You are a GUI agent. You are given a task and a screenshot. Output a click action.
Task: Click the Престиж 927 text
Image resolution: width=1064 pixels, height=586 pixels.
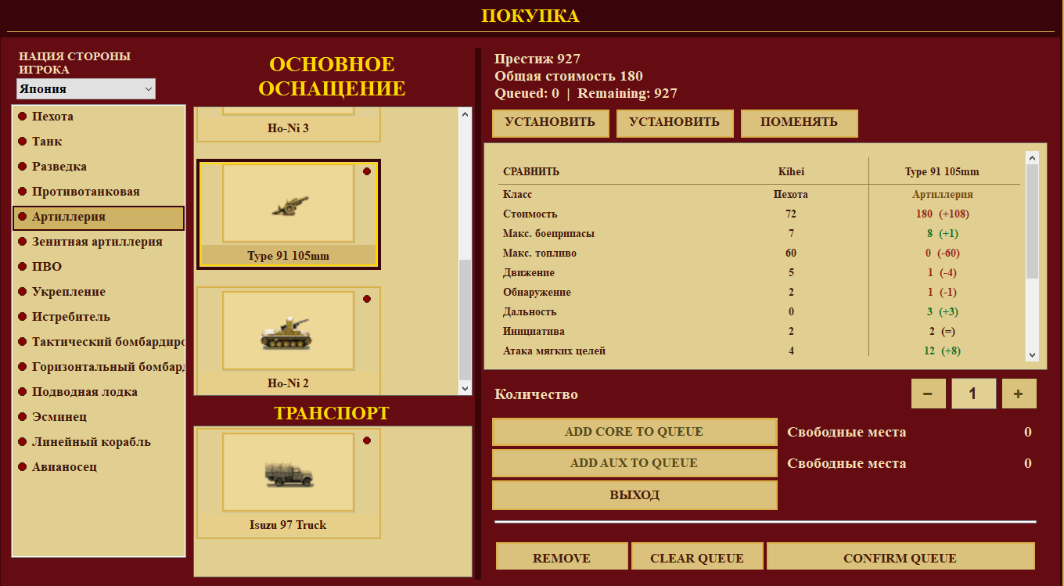coord(537,59)
